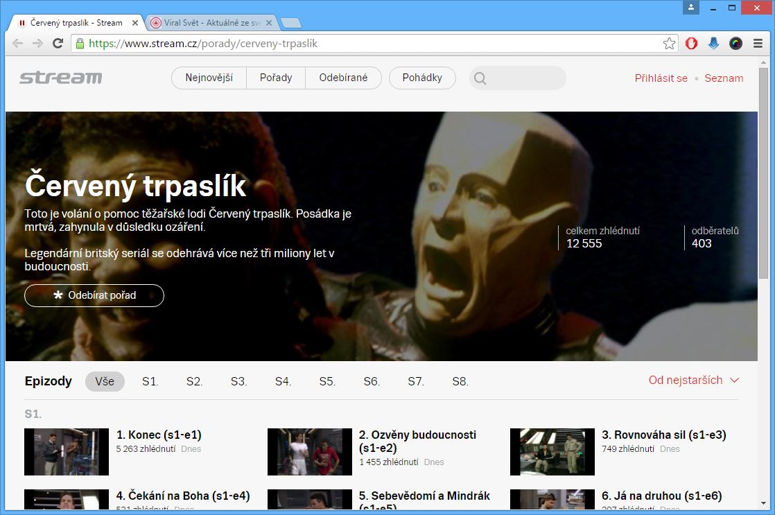
Task: Click the Červený trpaslík heading
Action: [135, 185]
